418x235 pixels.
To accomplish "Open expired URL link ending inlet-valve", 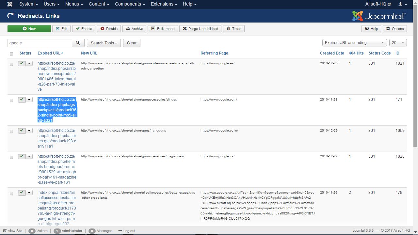I will 56,76.
